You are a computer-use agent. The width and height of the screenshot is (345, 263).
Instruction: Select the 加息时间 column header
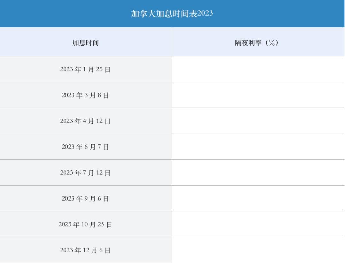tap(86, 42)
